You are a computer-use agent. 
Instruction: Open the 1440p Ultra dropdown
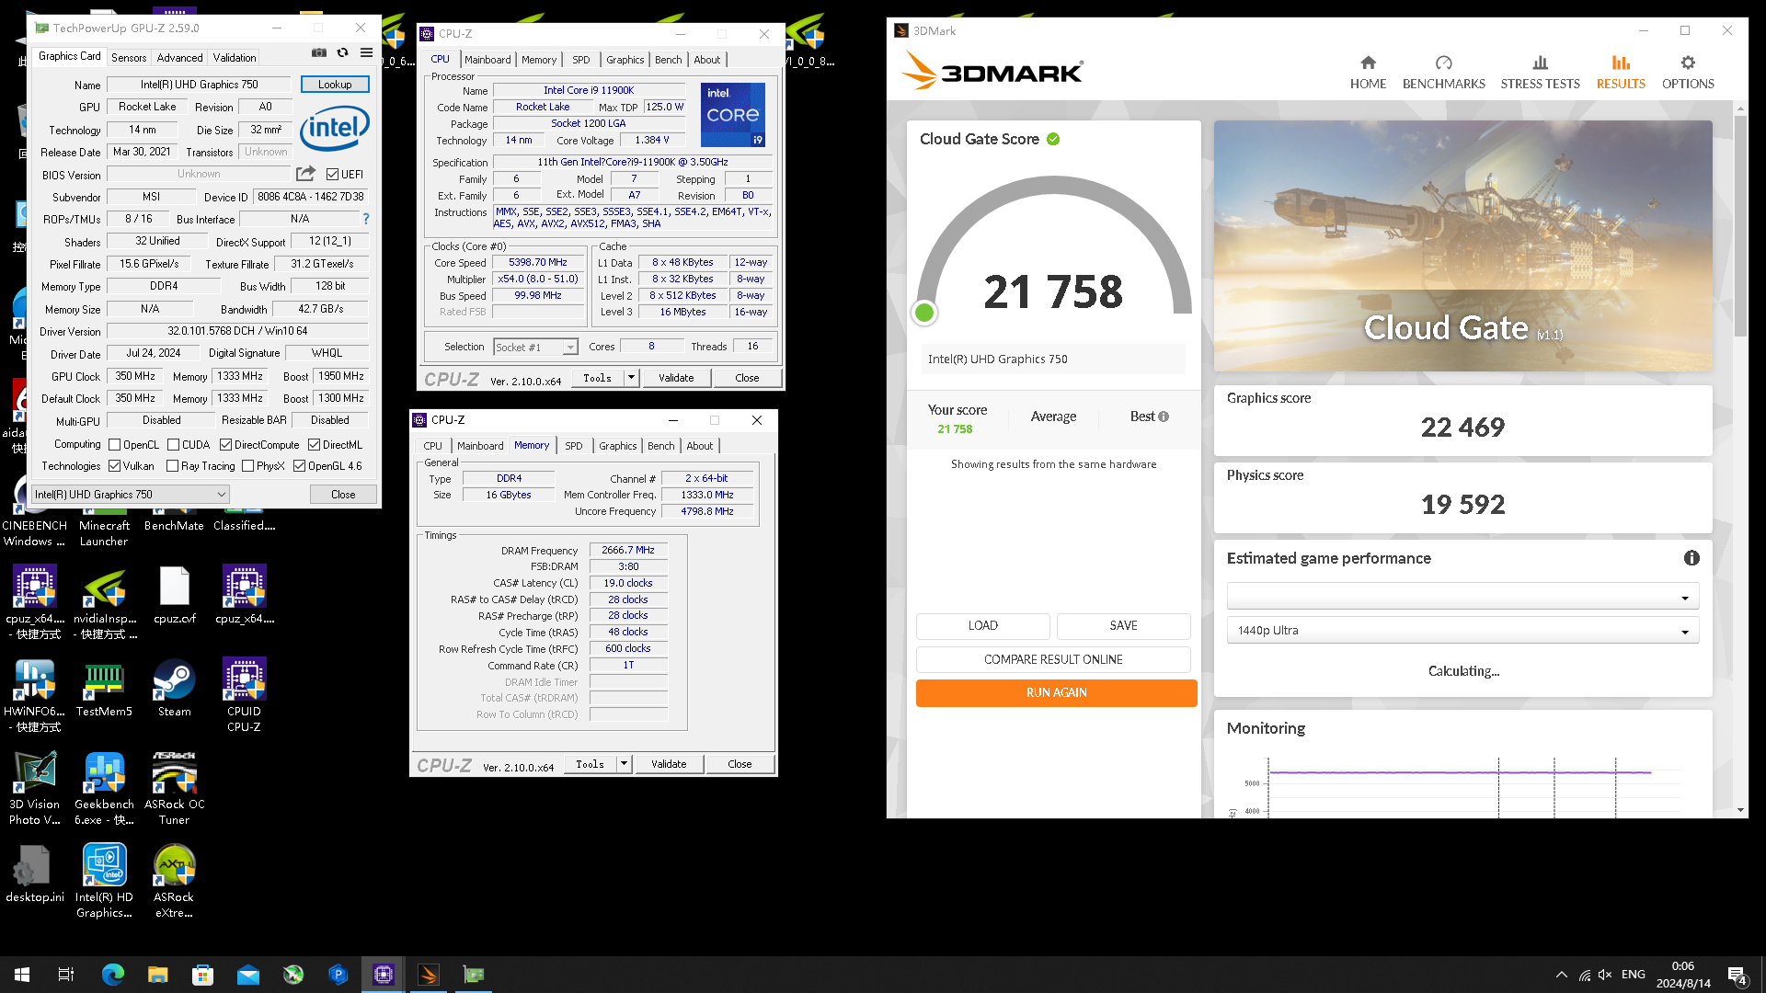[x=1462, y=631]
